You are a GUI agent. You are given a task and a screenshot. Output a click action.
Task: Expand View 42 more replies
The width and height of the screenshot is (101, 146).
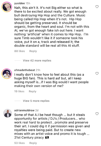pyautogui.click(x=37, y=60)
